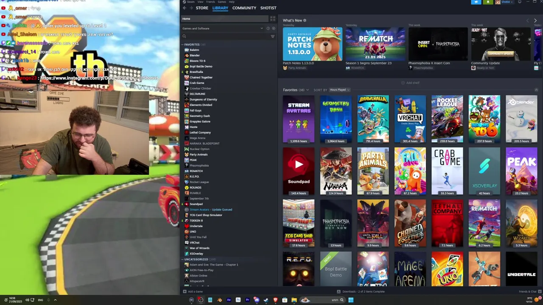
Task: Open Blender from the taskbar
Action: 219,300
